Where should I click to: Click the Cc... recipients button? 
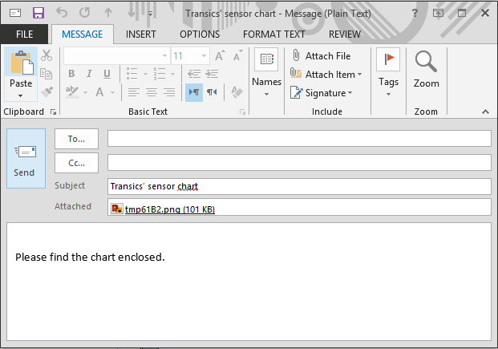pos(76,163)
